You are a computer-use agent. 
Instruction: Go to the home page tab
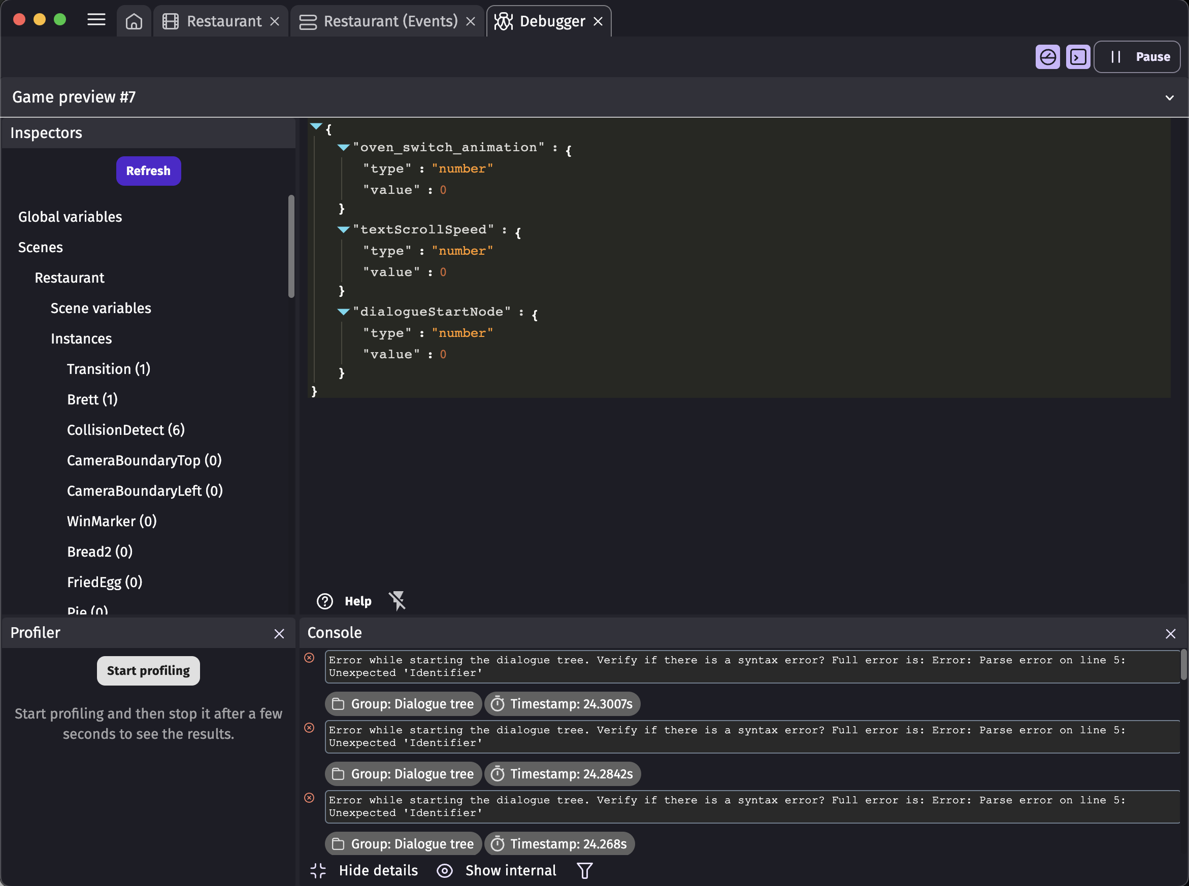pyautogui.click(x=134, y=21)
